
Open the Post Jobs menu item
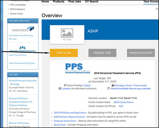click(x=75, y=2)
